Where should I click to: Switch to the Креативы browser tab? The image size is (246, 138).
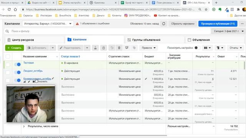[x=103, y=3]
